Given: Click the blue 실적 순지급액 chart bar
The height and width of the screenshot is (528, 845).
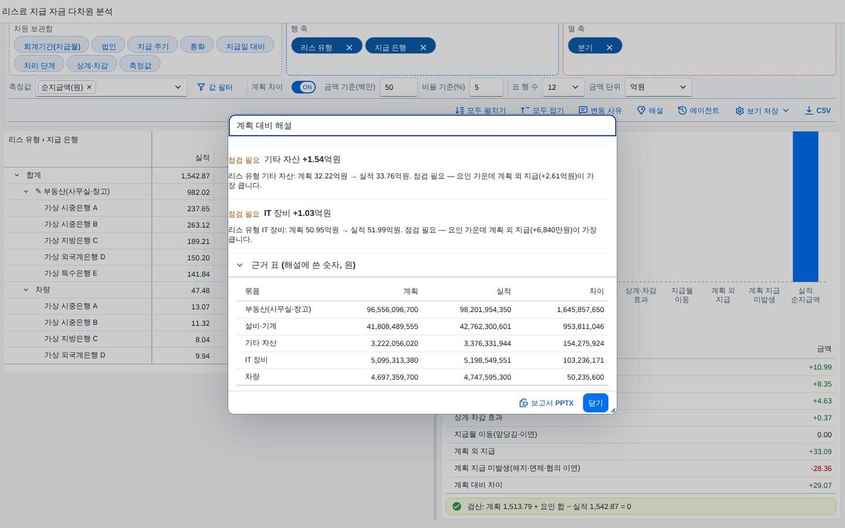Looking at the screenshot, I should [x=805, y=207].
